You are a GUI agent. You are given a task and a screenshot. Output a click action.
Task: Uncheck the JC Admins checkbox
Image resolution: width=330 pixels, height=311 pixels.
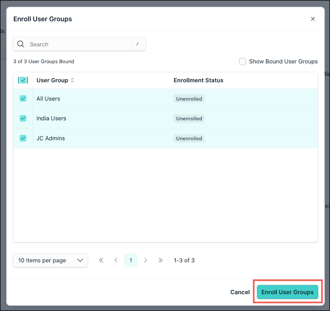(23, 138)
